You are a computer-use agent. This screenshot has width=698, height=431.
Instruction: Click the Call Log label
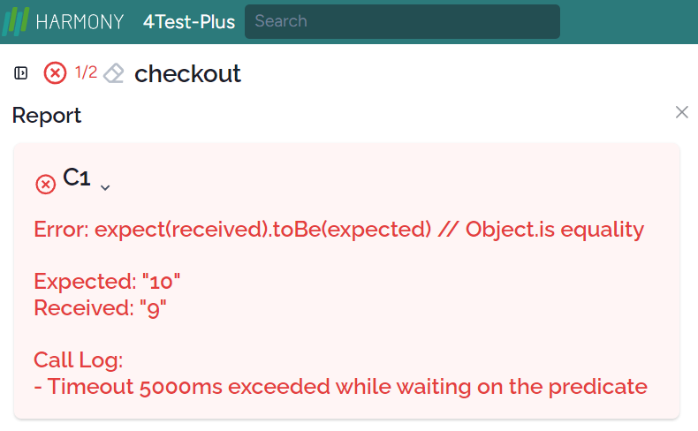pyautogui.click(x=79, y=359)
